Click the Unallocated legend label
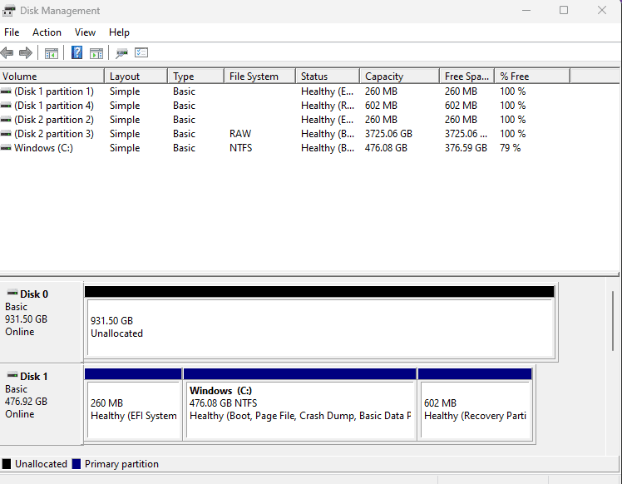The width and height of the screenshot is (622, 484). click(41, 464)
